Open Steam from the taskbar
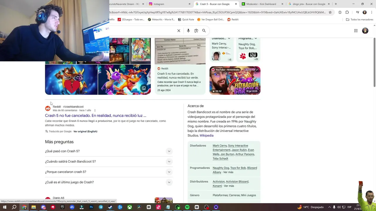 110,207
